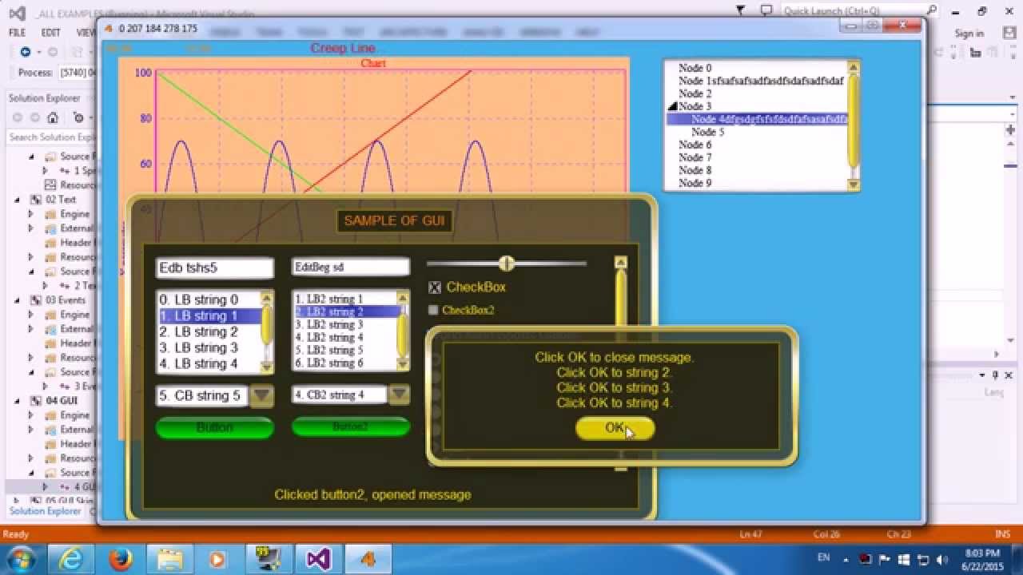Viewport: 1023px width, 575px height.
Task: Open the Windows Start menu
Action: (22, 557)
